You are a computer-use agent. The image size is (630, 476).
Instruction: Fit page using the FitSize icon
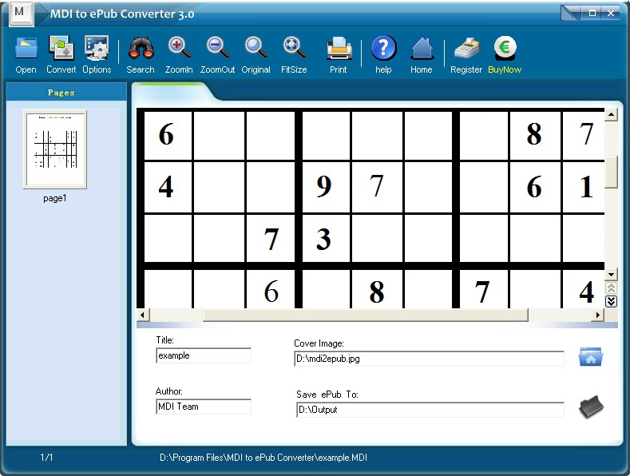(294, 50)
